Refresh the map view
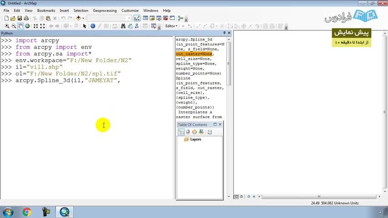The height and width of the screenshot is (218, 388). pos(249,197)
